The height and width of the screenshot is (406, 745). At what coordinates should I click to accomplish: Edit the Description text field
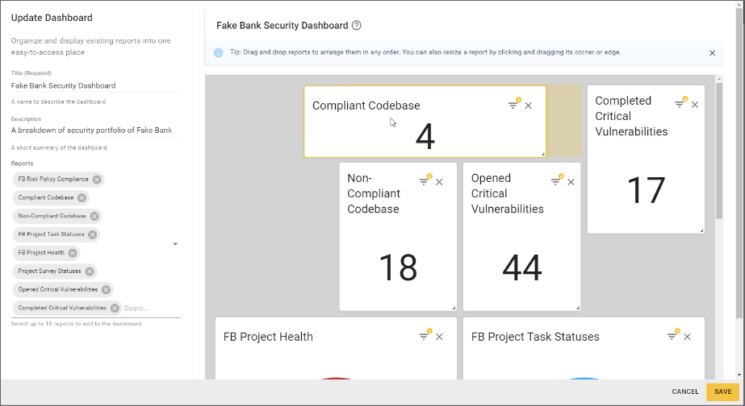(95, 130)
